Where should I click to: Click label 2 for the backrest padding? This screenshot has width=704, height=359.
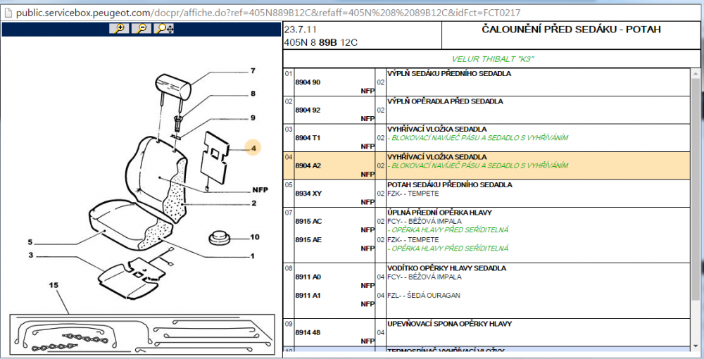253,203
